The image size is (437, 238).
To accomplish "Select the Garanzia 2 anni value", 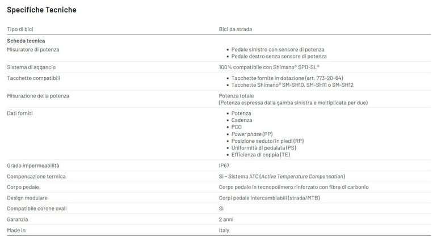I will pos(226,219).
